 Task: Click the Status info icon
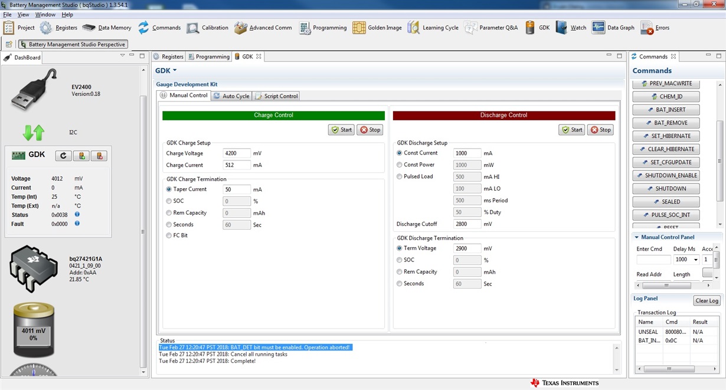(x=77, y=214)
